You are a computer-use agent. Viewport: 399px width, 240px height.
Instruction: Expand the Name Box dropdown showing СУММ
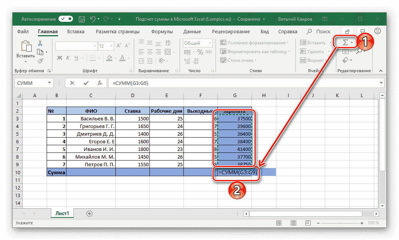pos(49,83)
